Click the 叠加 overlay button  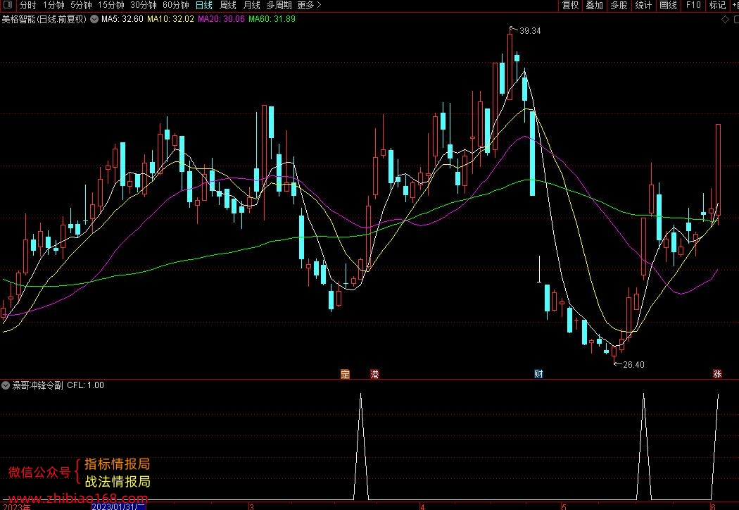(x=594, y=5)
